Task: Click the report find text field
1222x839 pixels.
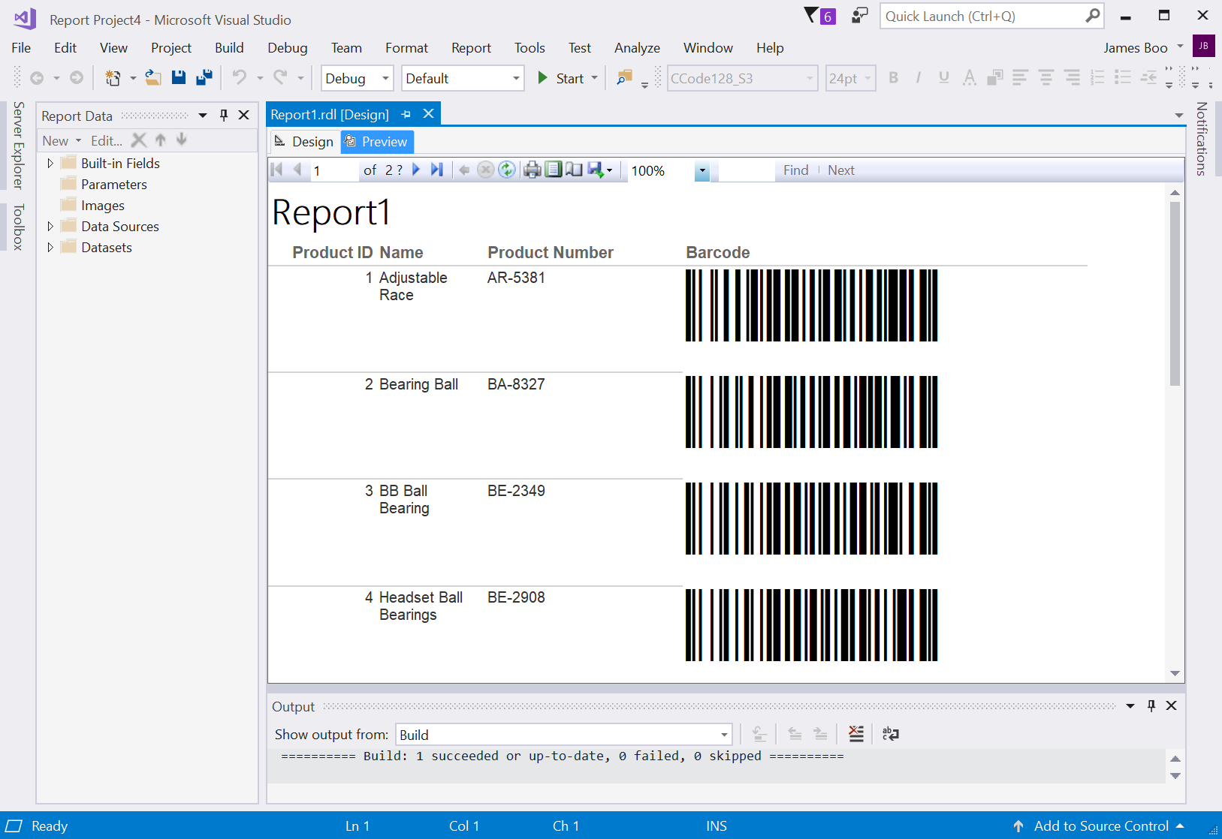Action: 747,170
